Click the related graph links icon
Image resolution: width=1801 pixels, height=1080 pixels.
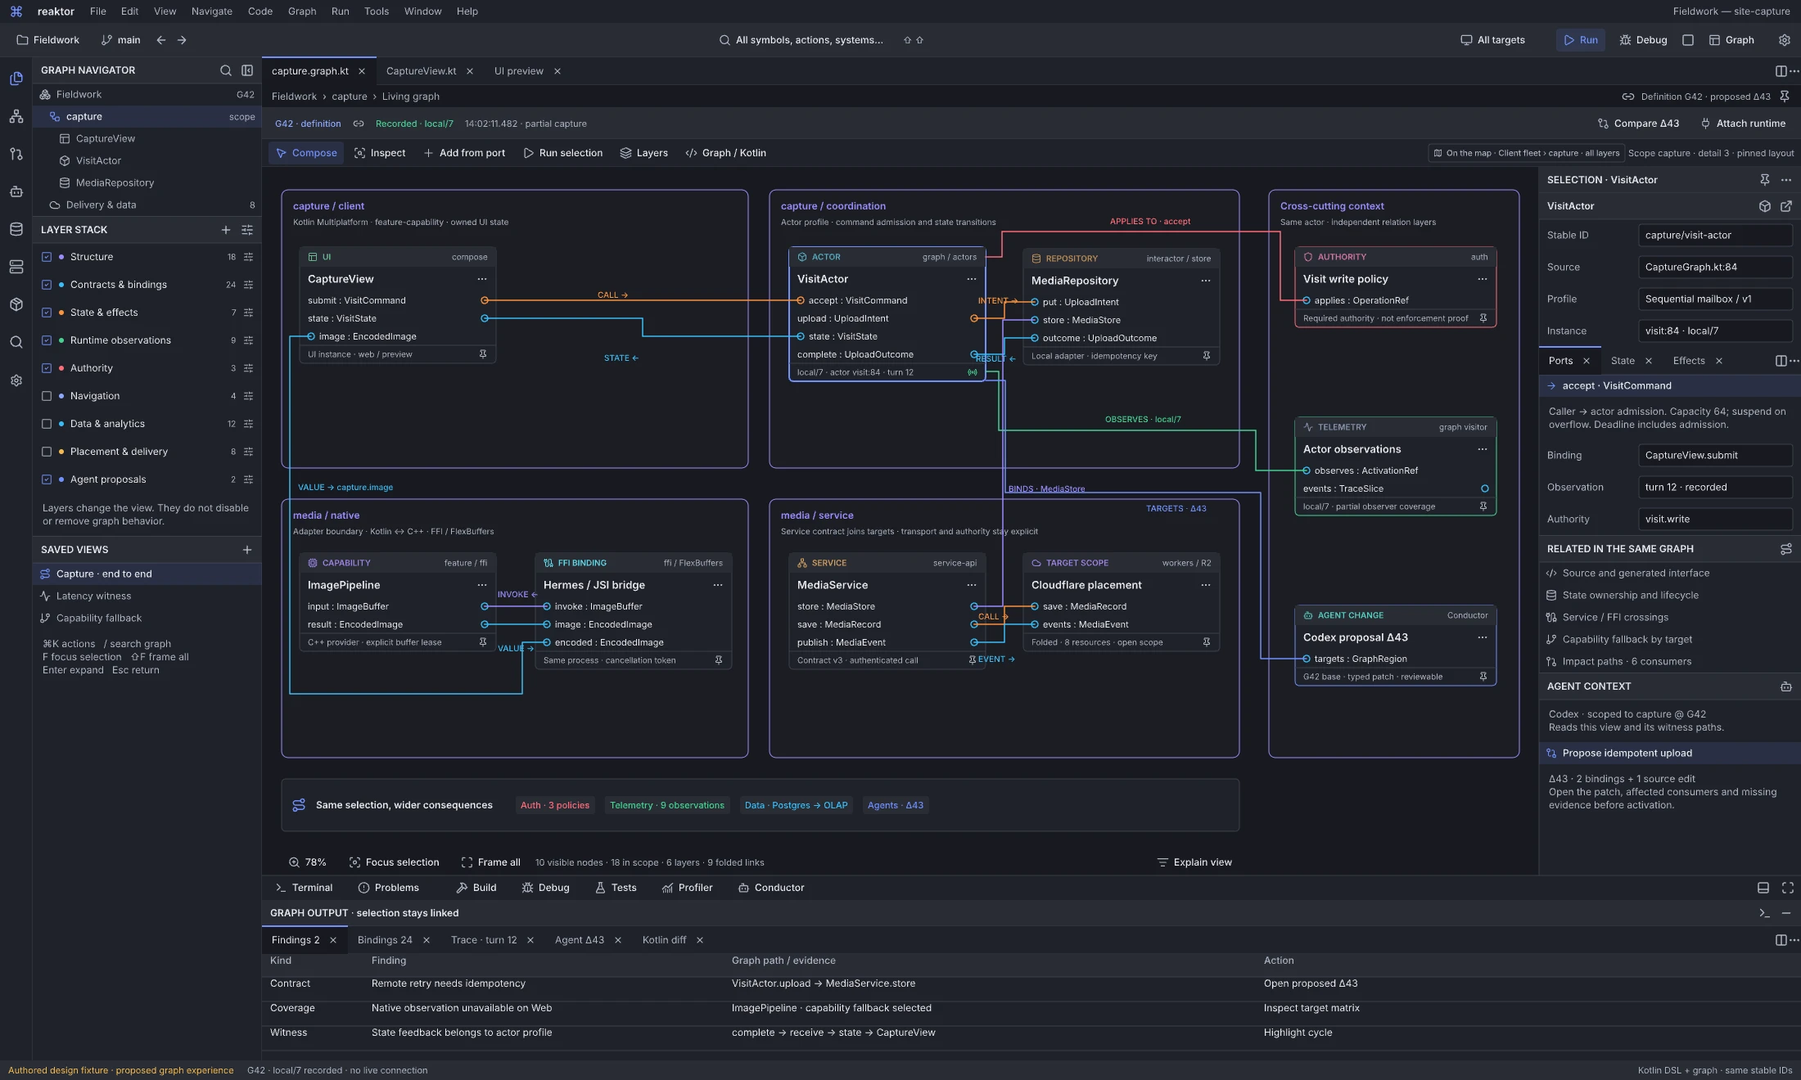click(1786, 549)
